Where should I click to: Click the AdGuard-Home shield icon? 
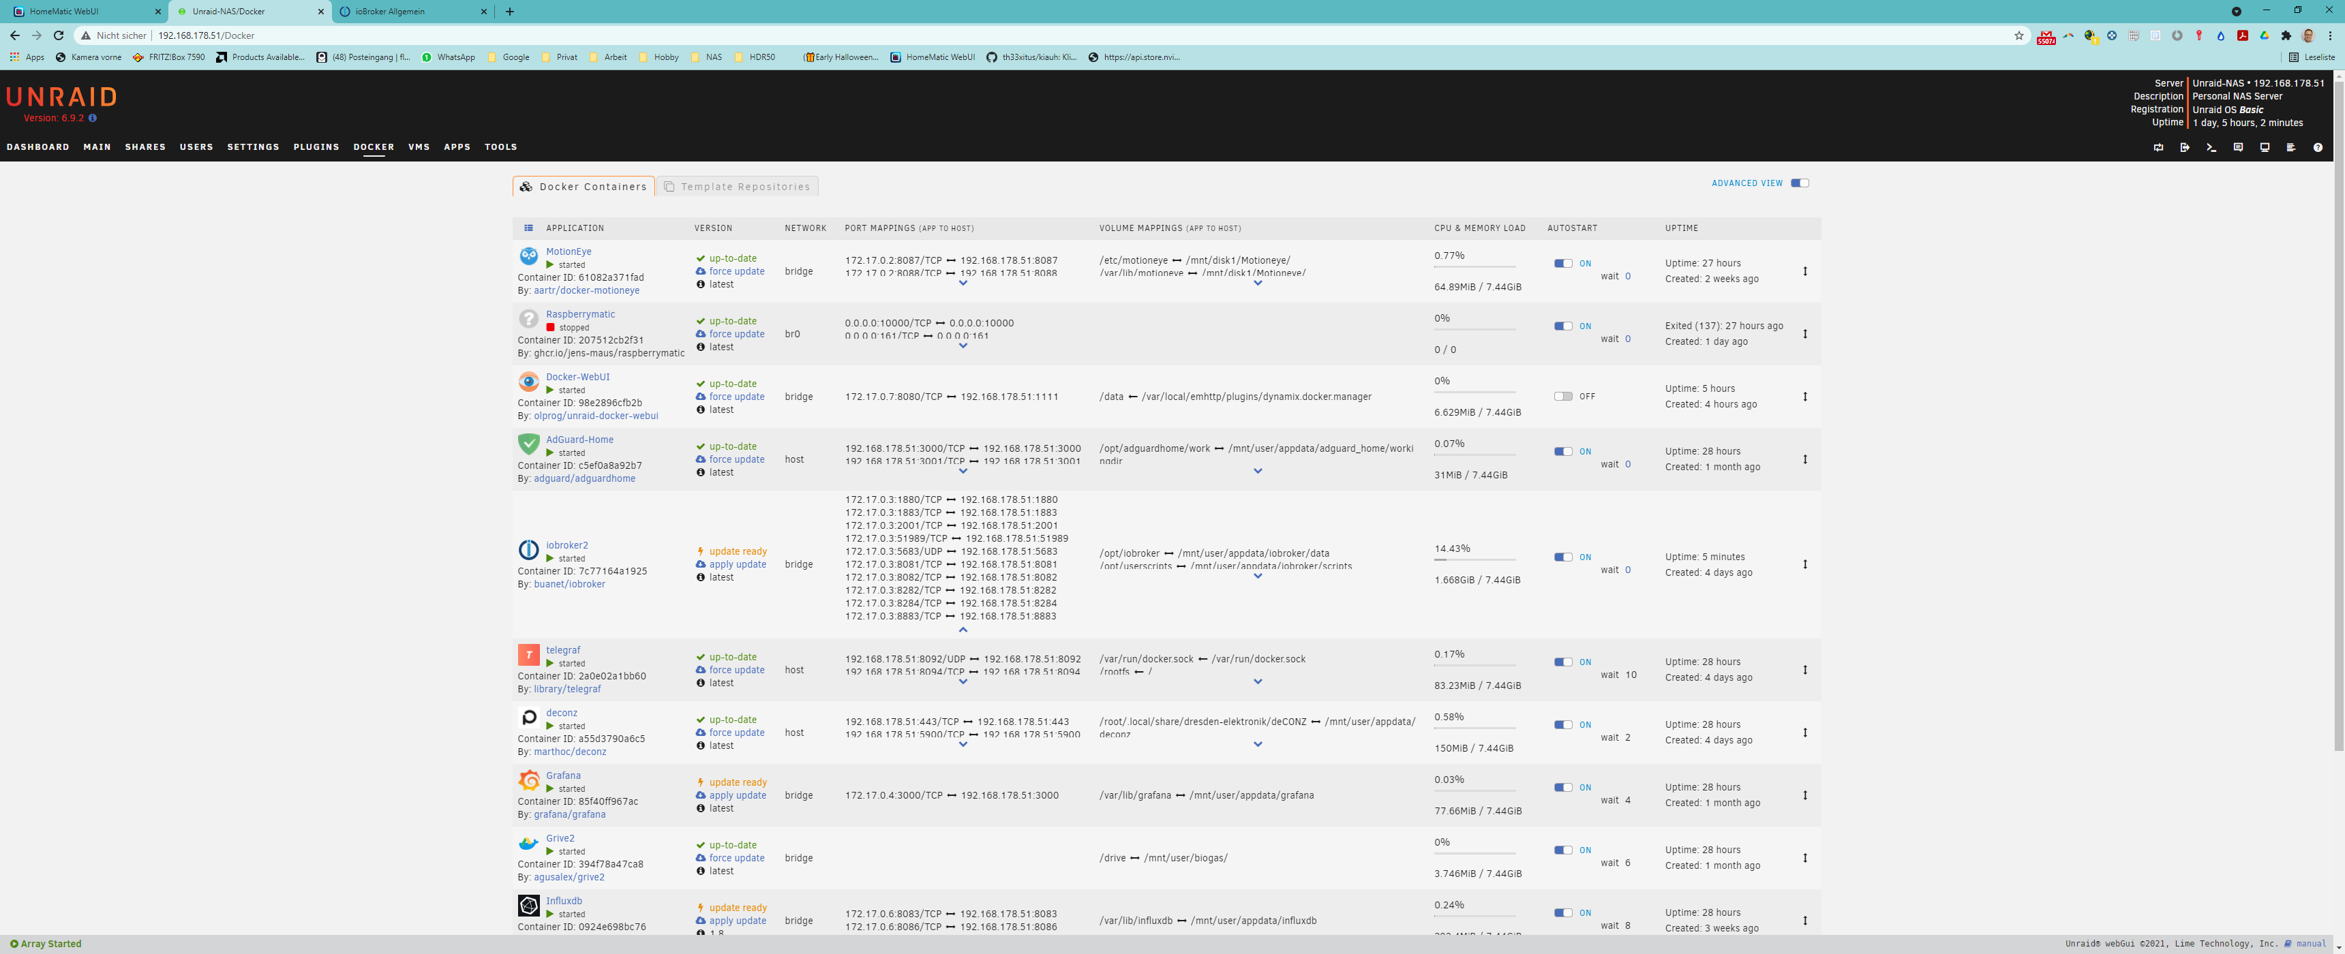pyautogui.click(x=528, y=444)
